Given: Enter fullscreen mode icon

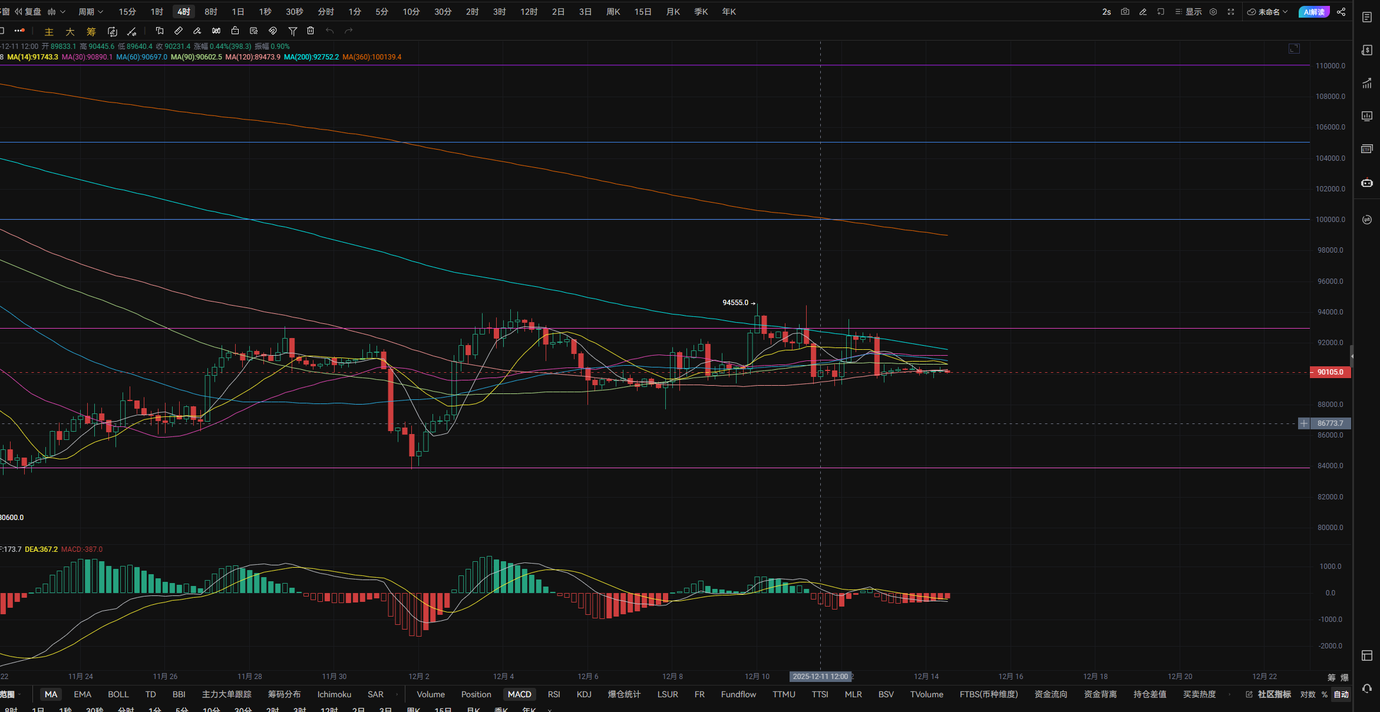Looking at the screenshot, I should click(x=1231, y=12).
